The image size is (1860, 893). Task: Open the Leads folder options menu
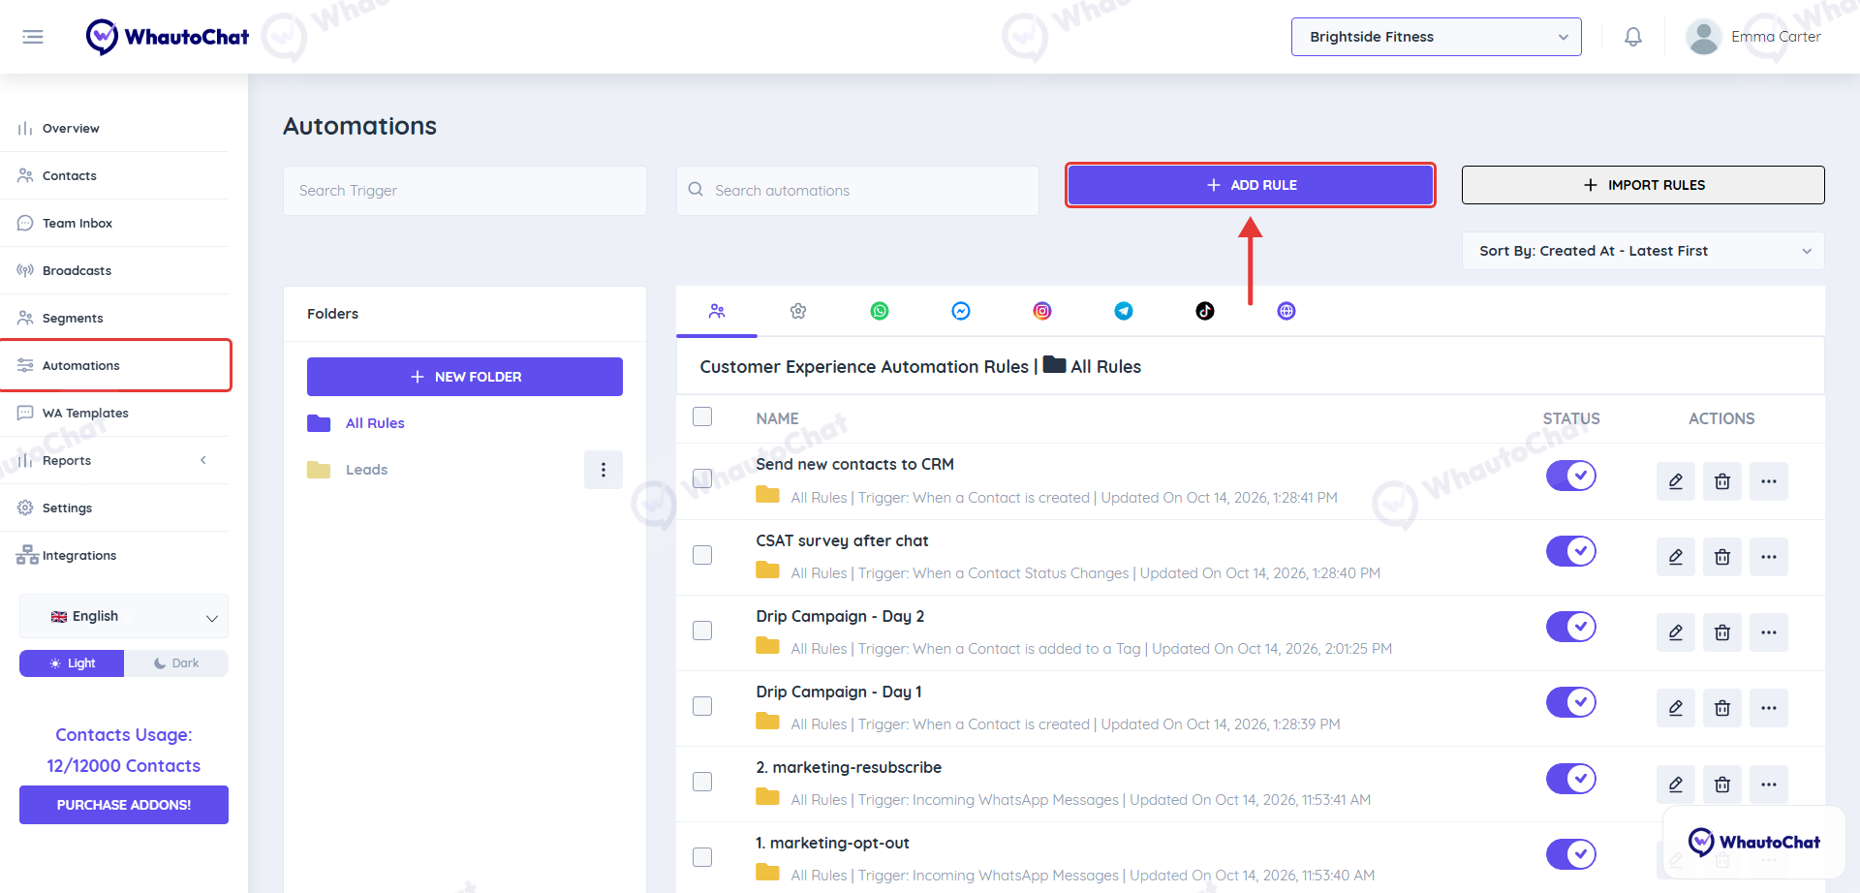pyautogui.click(x=604, y=470)
